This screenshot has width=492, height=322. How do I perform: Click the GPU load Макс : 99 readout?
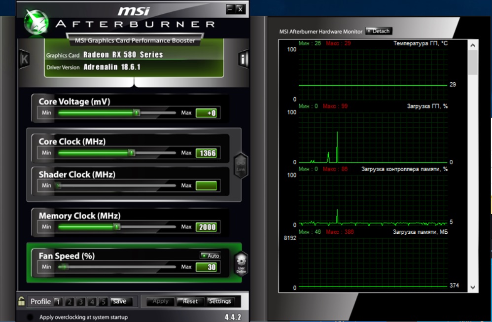coord(335,106)
